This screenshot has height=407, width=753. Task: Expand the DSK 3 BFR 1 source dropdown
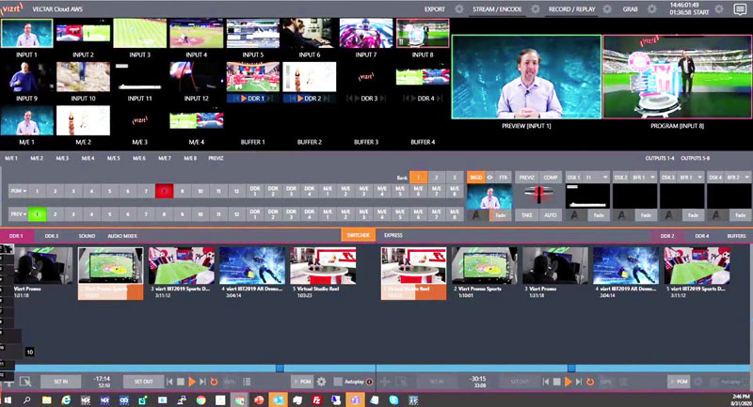(699, 177)
